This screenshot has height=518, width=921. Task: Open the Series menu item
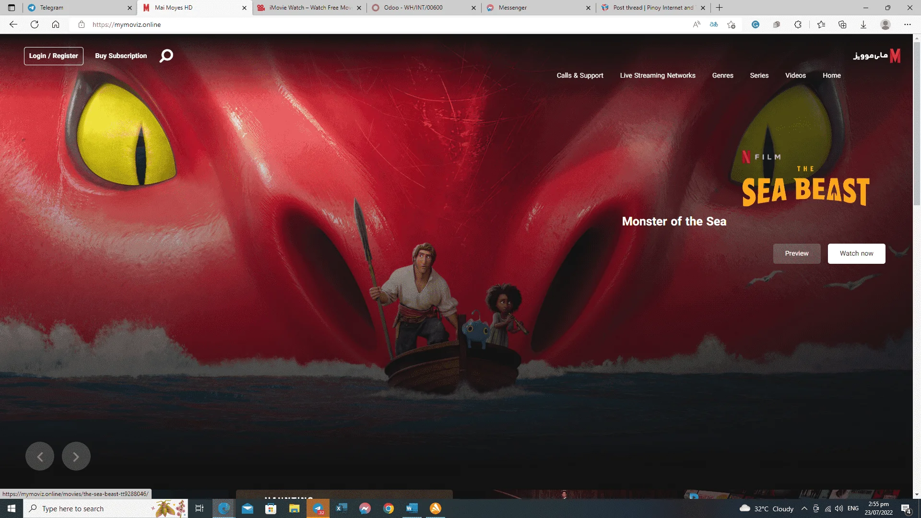[x=759, y=75]
